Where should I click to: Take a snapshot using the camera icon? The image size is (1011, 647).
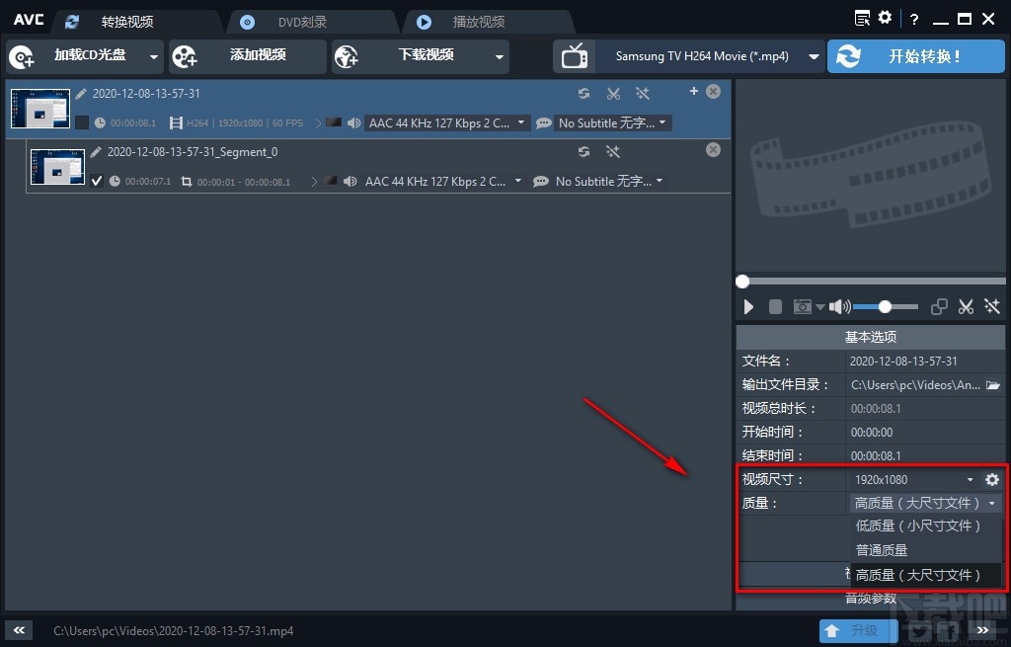click(802, 306)
